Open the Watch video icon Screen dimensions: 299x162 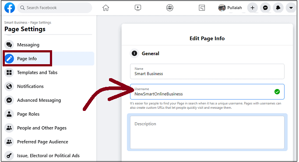click(x=137, y=8)
